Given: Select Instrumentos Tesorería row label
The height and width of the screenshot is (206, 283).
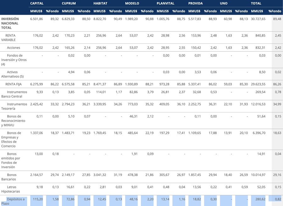Looking at the screenshot, I should tap(14, 106).
